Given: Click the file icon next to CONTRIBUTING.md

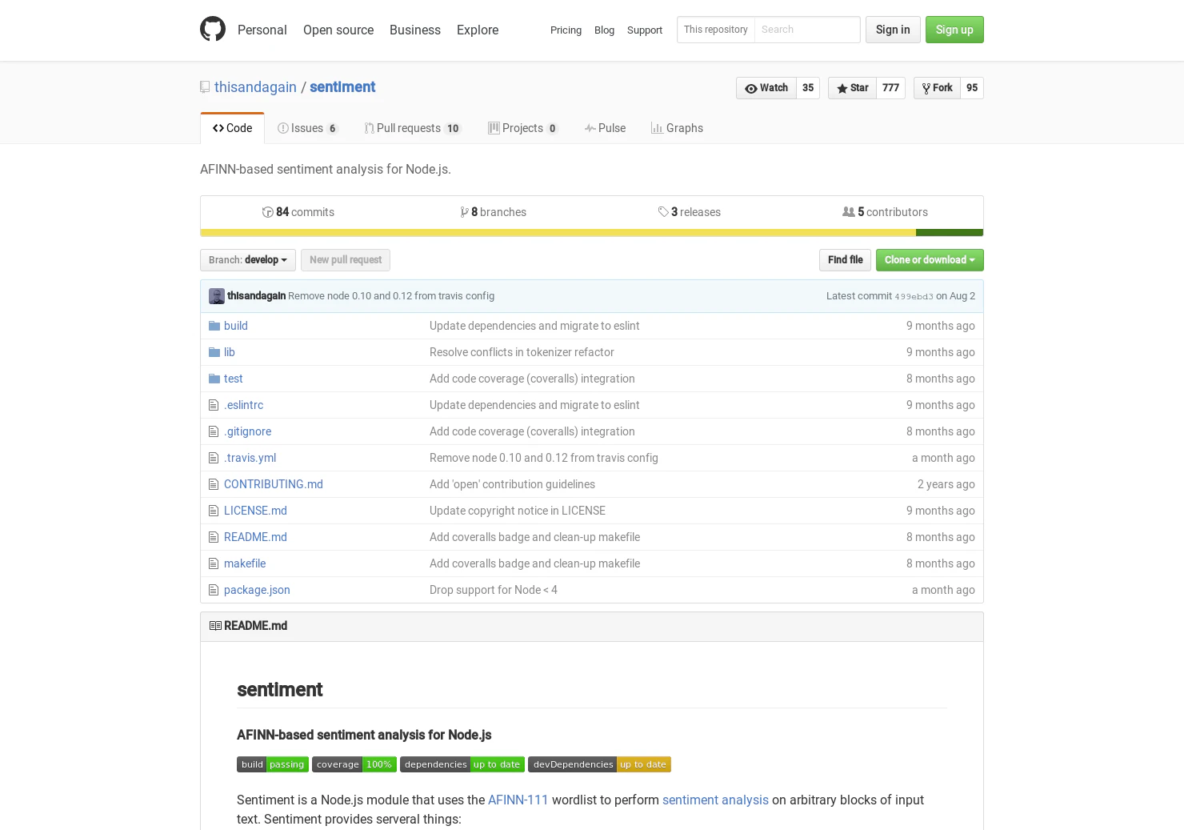Looking at the screenshot, I should (x=214, y=484).
